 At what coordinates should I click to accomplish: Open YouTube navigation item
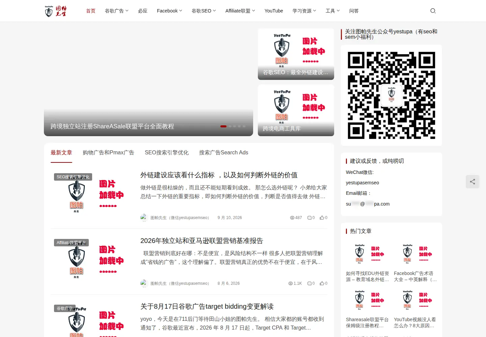(x=274, y=11)
